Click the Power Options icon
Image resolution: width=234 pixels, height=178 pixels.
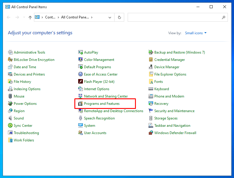[x=10, y=103]
